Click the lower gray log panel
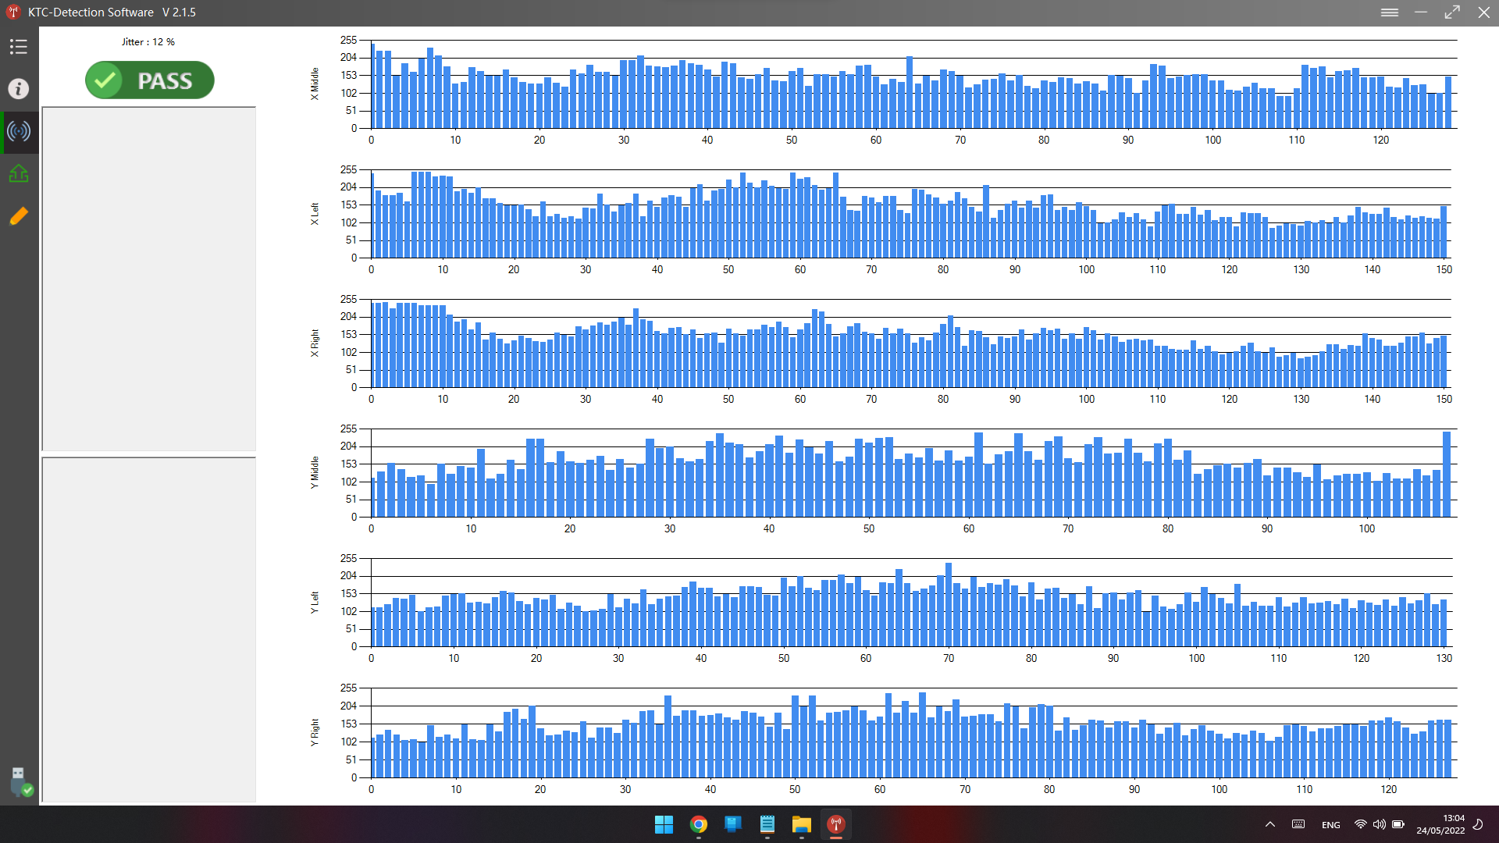This screenshot has width=1499, height=843. 148,629
